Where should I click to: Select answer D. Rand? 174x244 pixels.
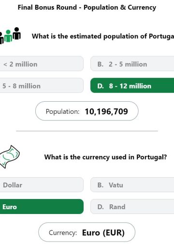click(x=132, y=207)
